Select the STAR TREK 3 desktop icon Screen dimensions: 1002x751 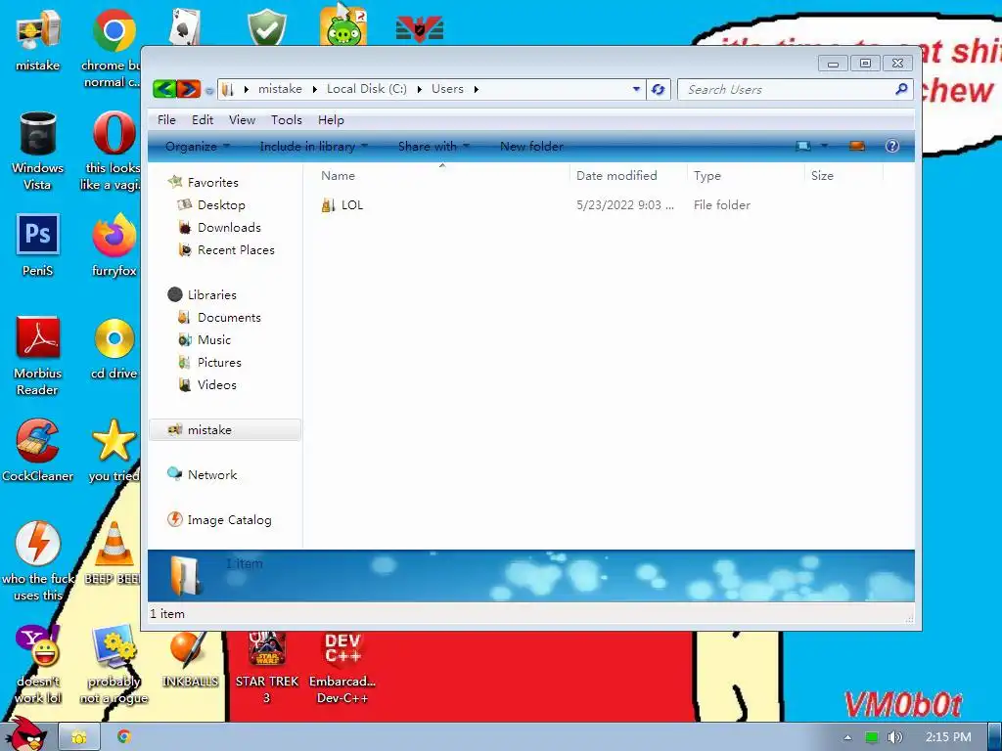(267, 667)
